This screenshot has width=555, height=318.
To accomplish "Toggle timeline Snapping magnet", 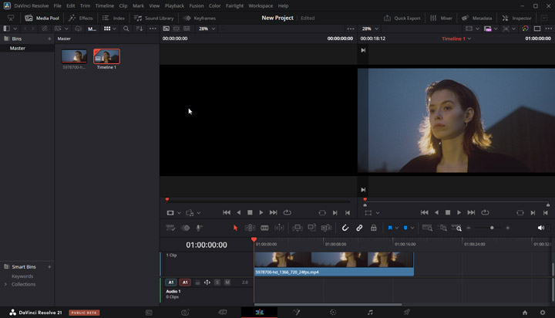I will pos(345,228).
